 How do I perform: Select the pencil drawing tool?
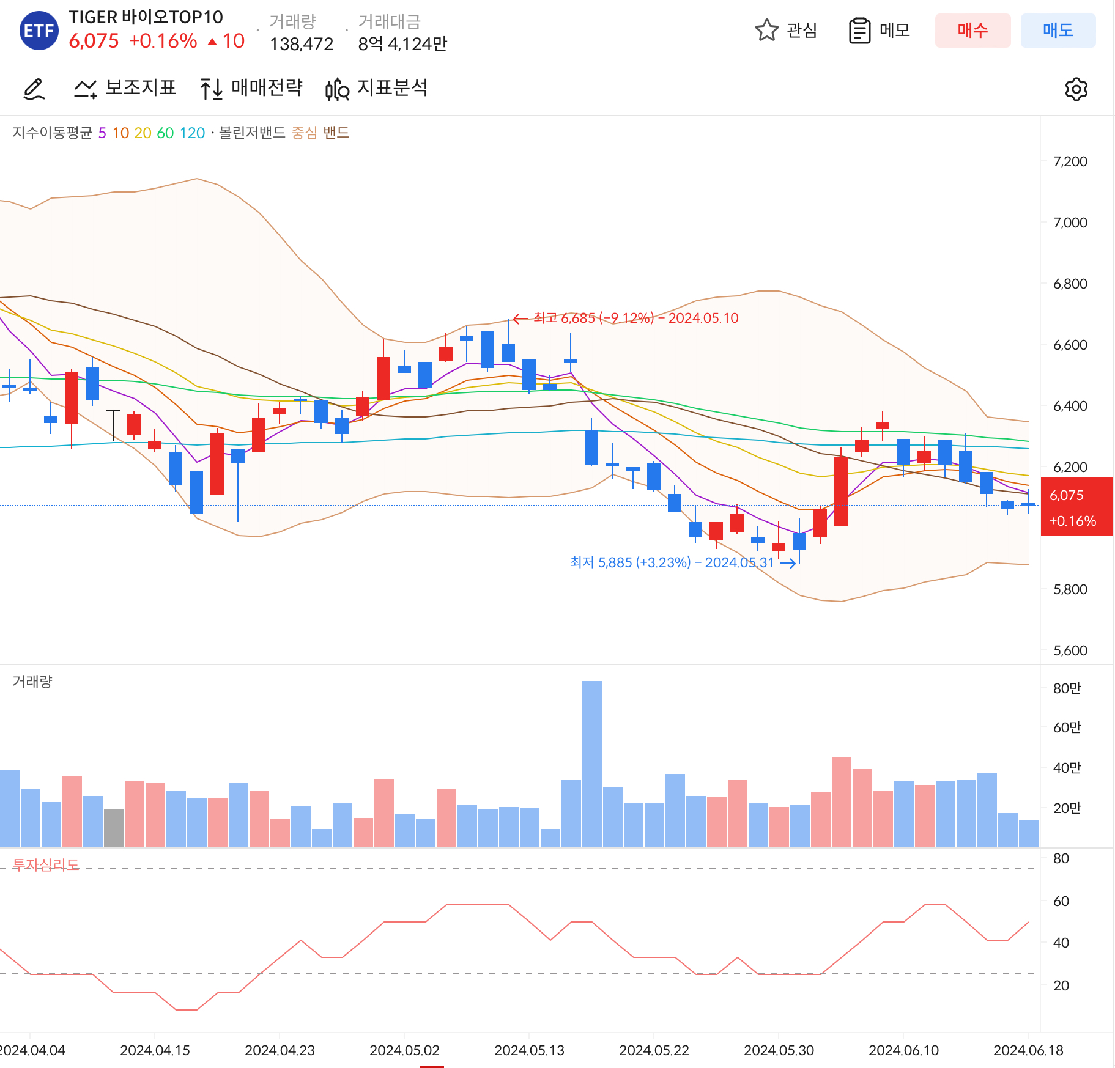point(34,89)
